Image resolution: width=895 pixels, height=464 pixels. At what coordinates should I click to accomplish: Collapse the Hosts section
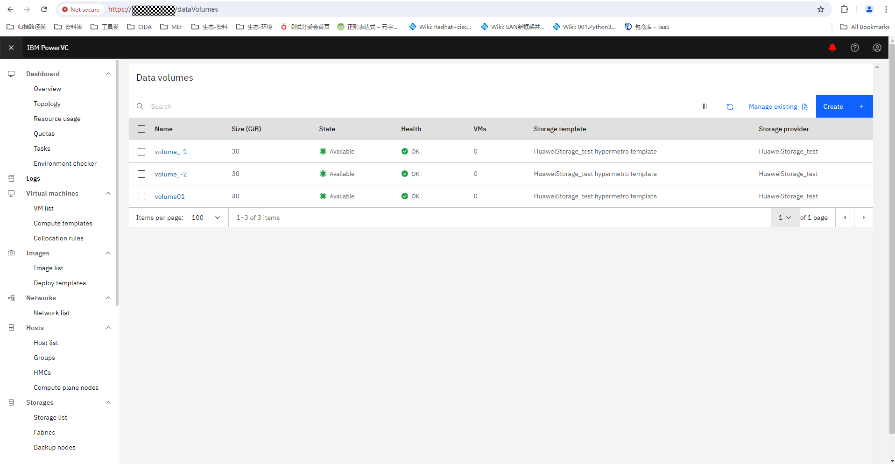108,328
